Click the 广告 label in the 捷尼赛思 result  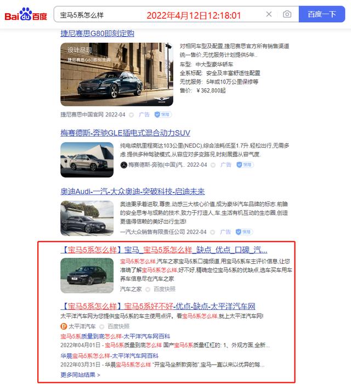[144, 115]
